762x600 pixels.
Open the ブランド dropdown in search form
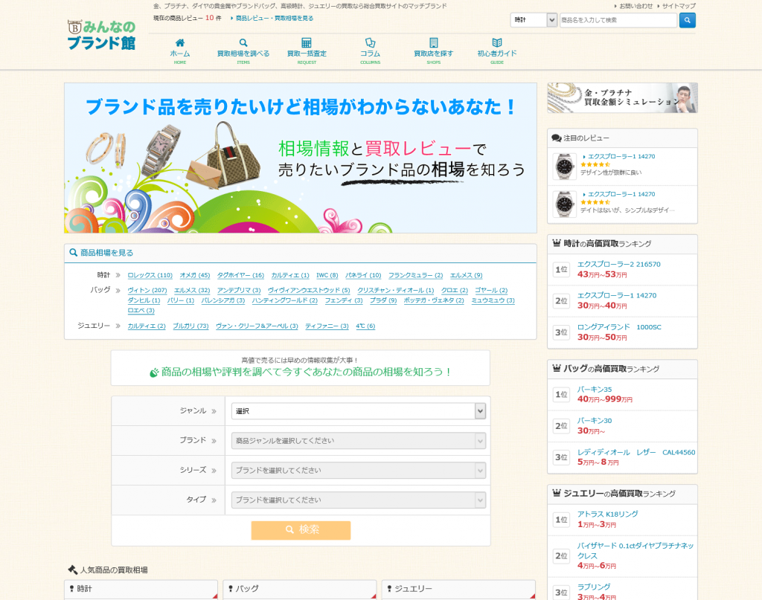(358, 441)
